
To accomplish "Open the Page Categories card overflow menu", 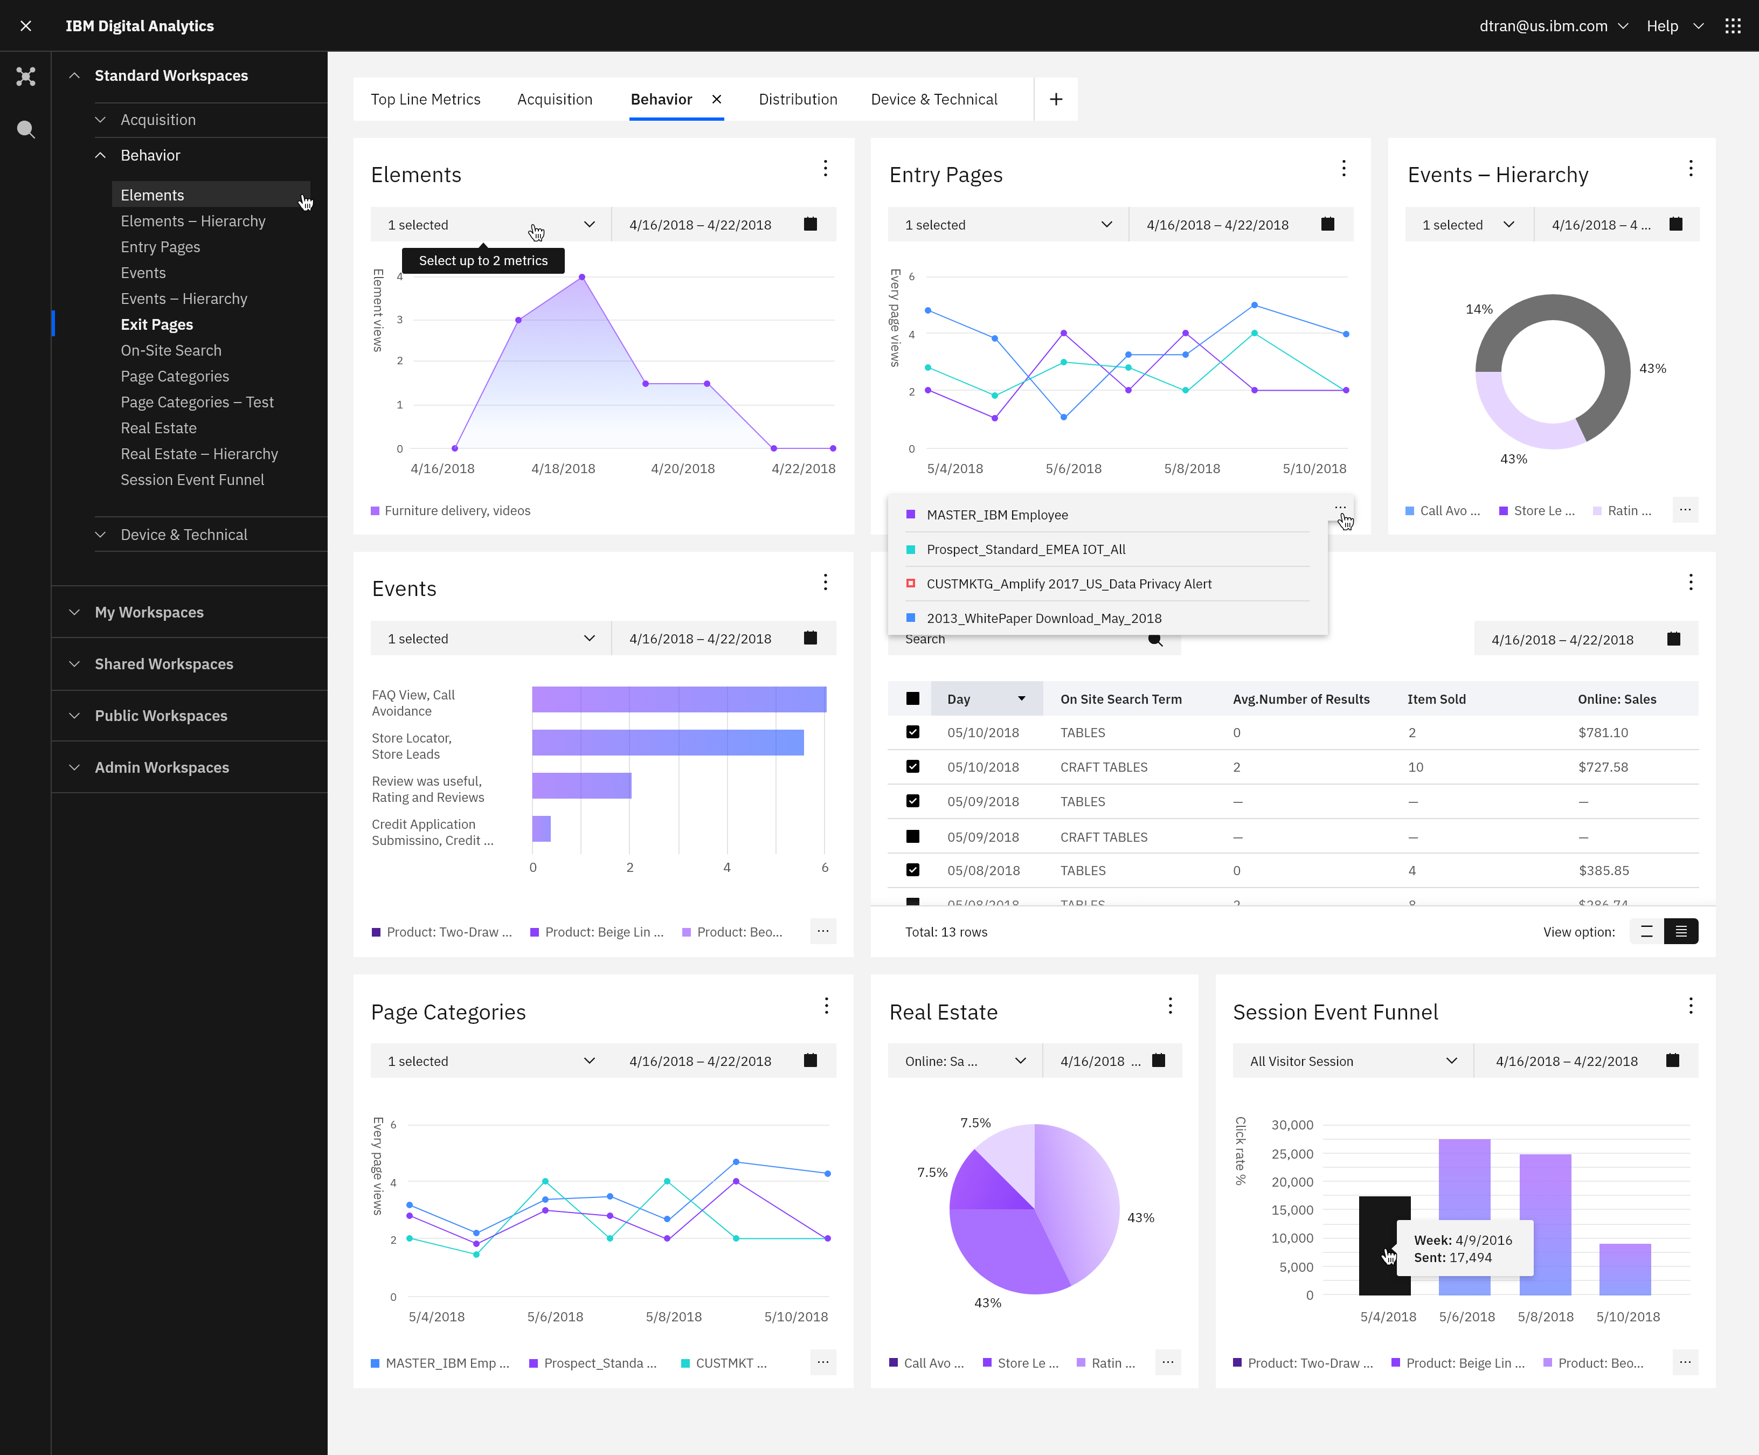I will click(826, 1005).
